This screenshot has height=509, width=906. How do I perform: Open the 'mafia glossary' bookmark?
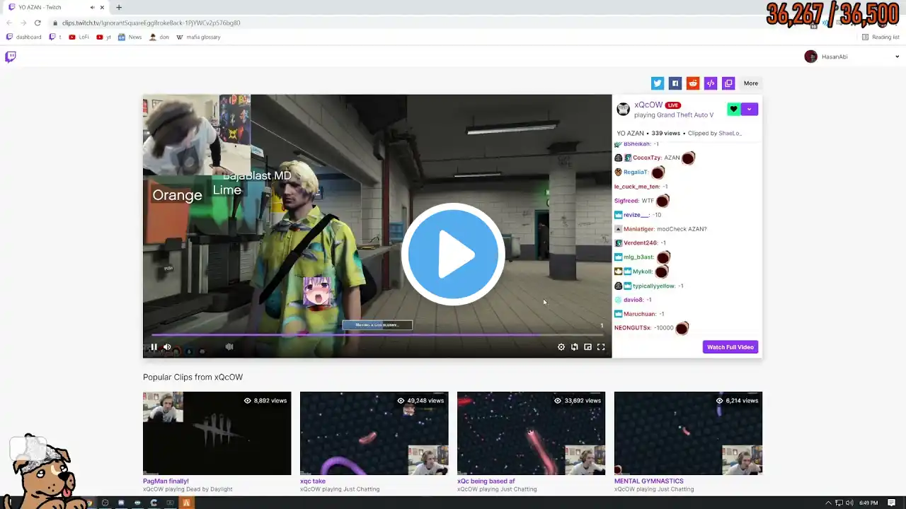click(198, 37)
